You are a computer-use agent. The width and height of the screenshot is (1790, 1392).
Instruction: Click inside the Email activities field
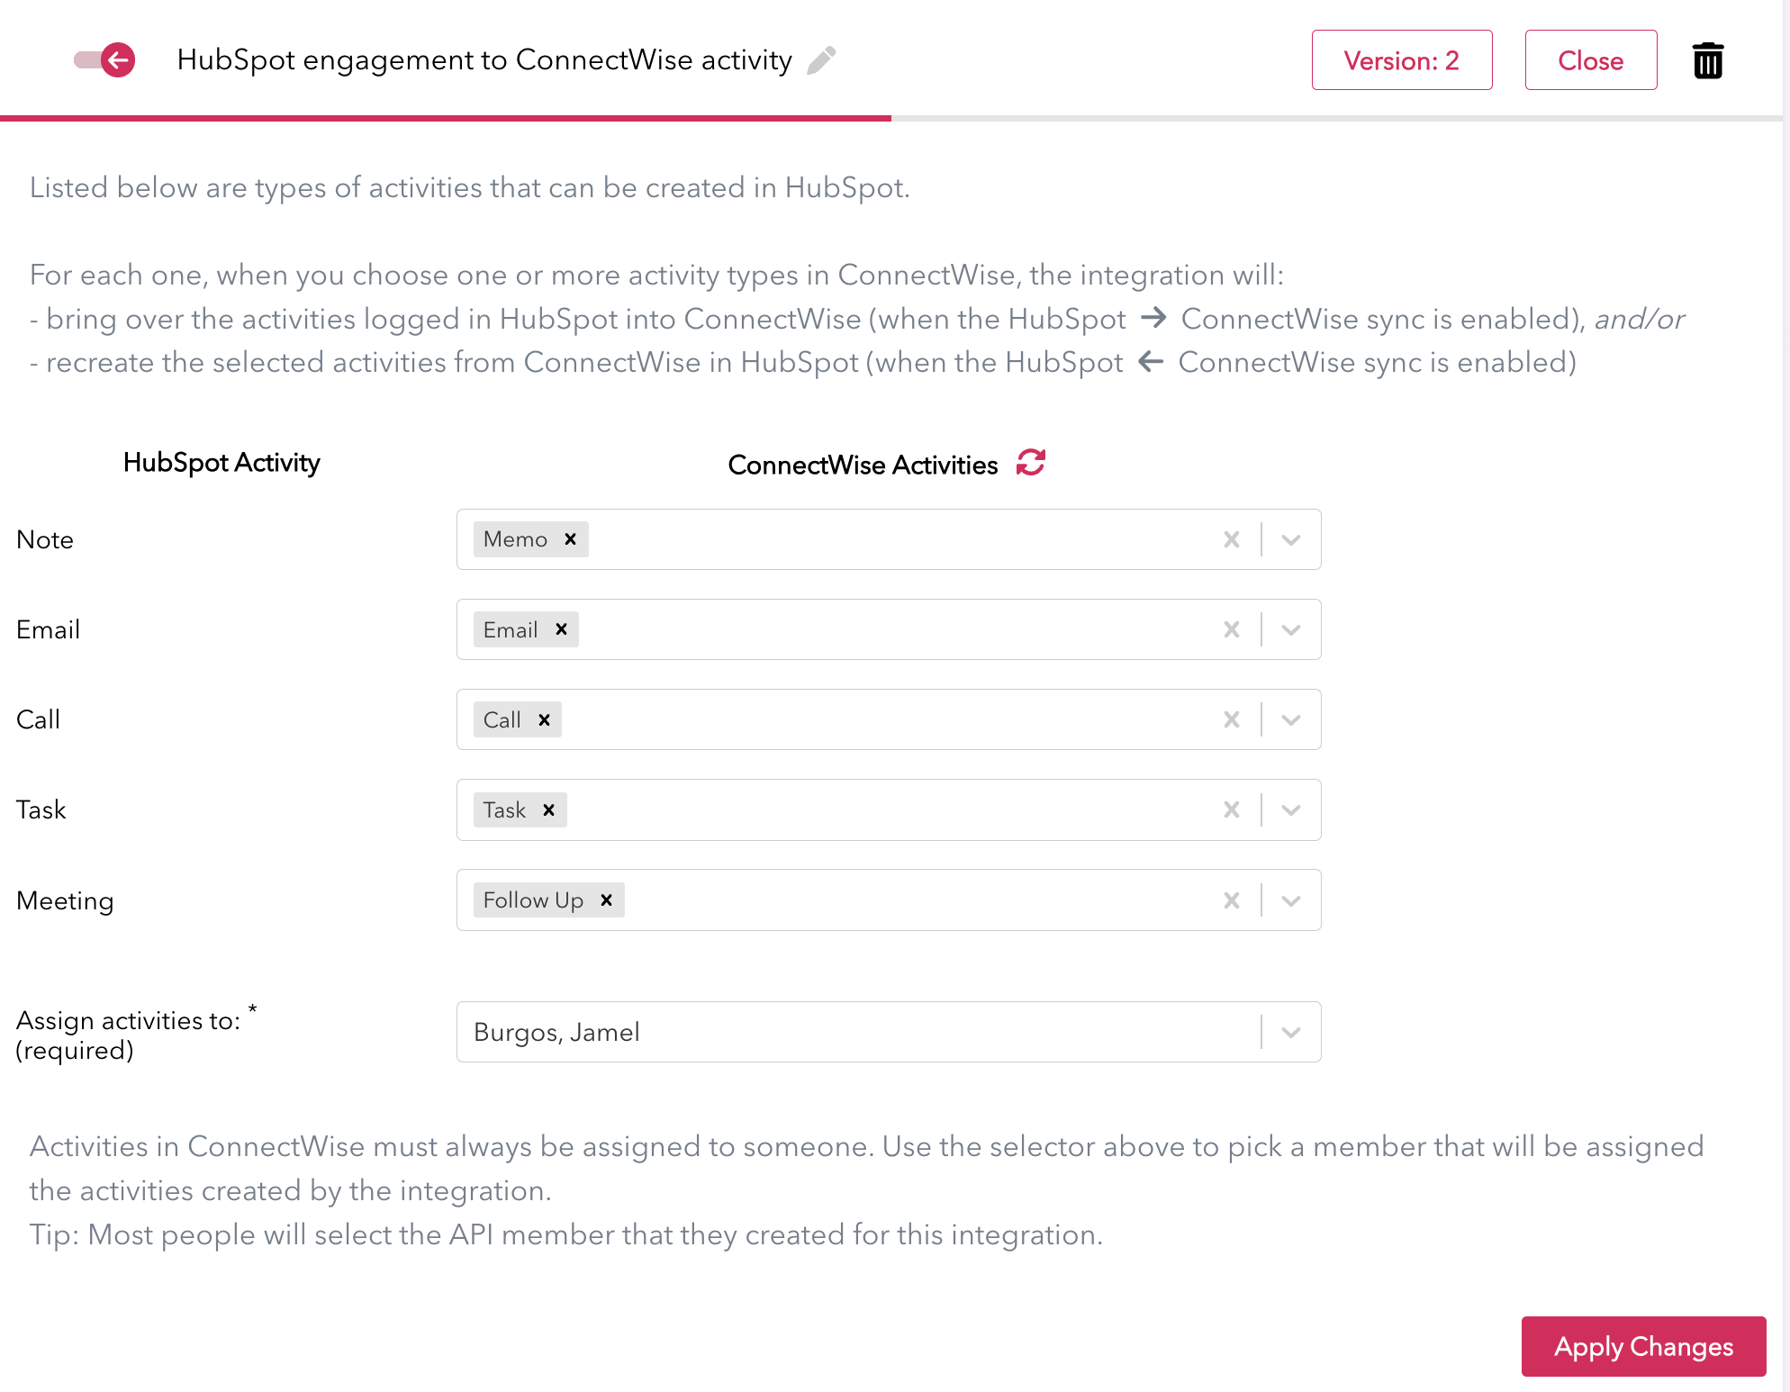click(891, 629)
